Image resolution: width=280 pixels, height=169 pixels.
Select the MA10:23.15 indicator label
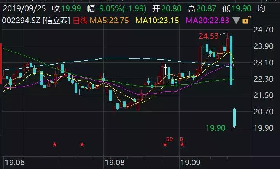click(157, 21)
